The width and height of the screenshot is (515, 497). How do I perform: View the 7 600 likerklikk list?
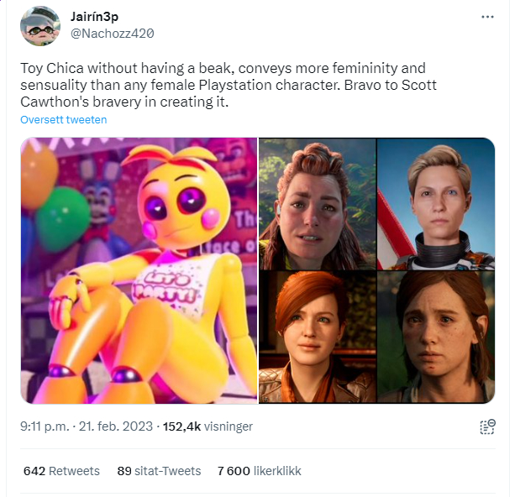pyautogui.click(x=260, y=471)
